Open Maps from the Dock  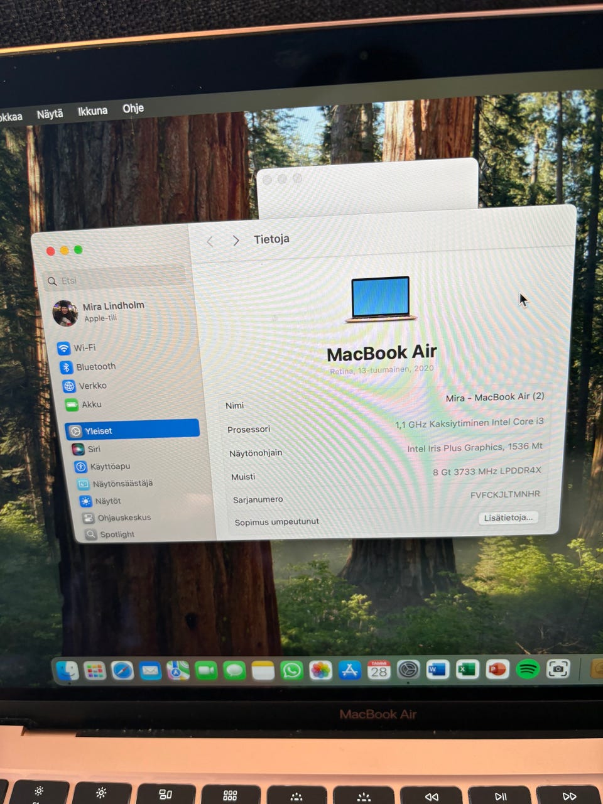[178, 670]
